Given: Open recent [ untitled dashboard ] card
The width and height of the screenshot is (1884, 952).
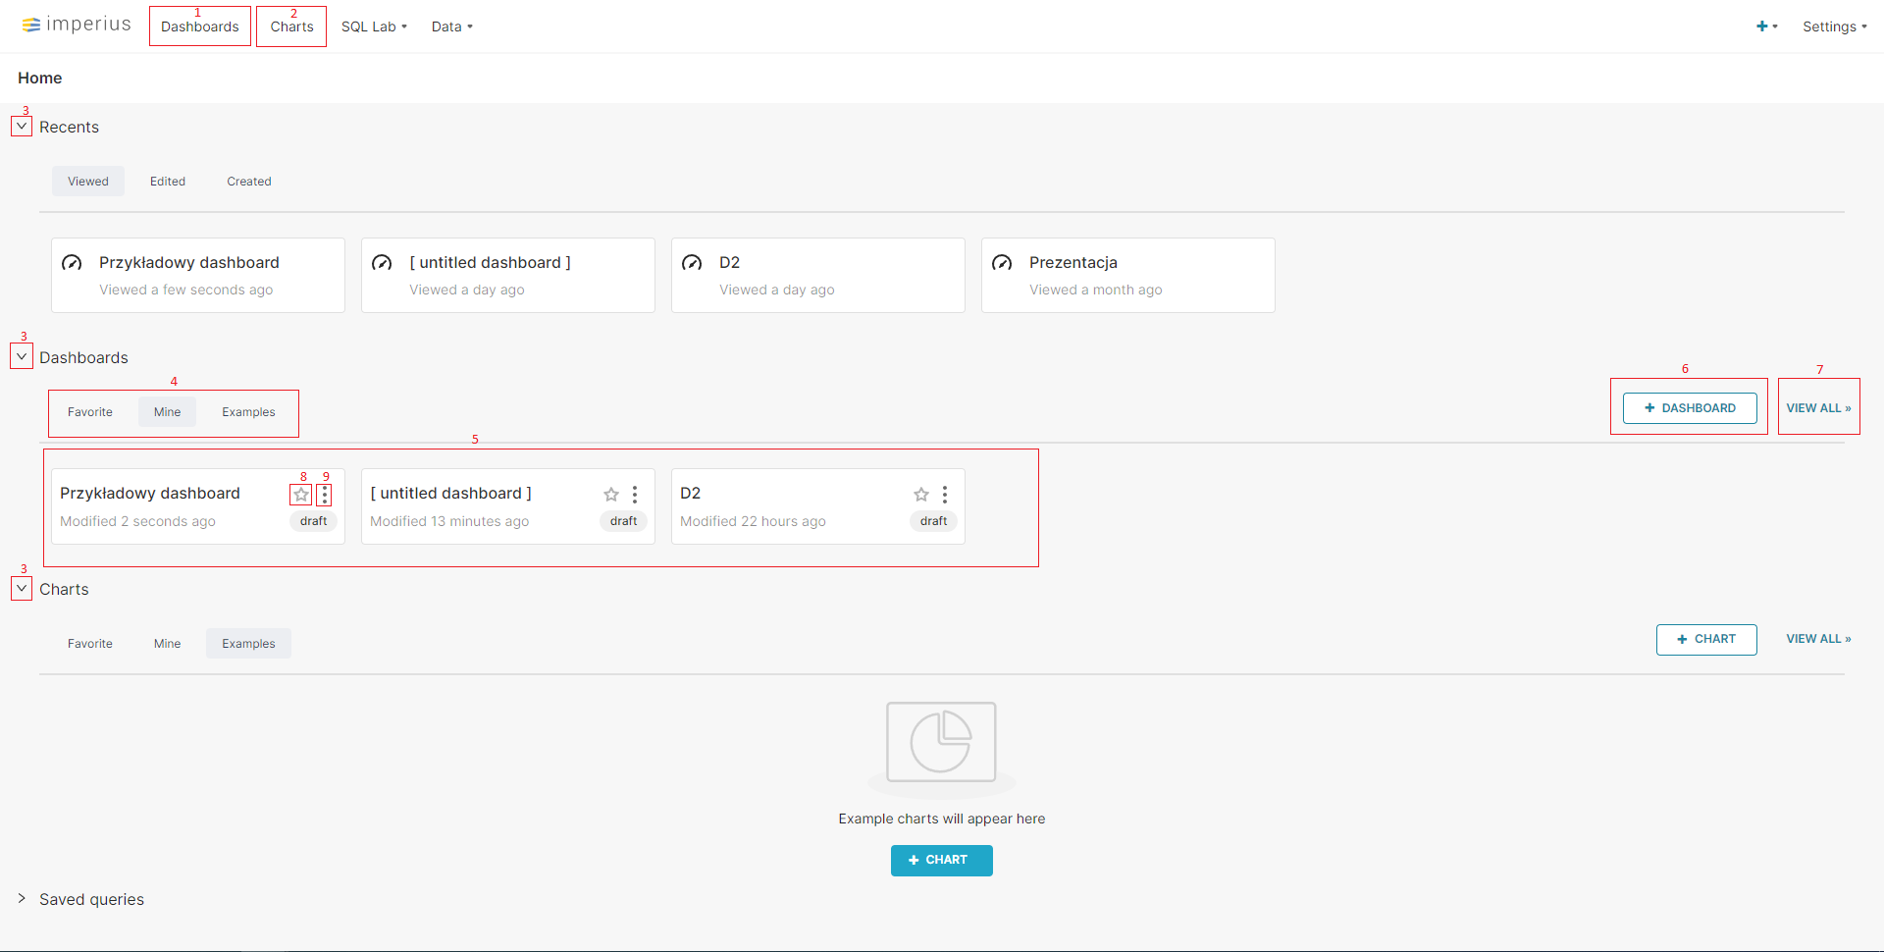Looking at the screenshot, I should click(x=508, y=275).
